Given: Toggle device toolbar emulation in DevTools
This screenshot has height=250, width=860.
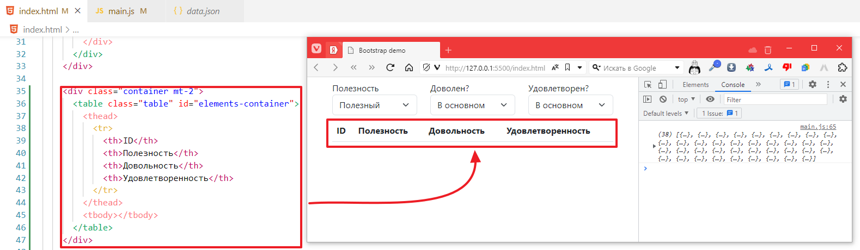Looking at the screenshot, I should click(x=662, y=84).
